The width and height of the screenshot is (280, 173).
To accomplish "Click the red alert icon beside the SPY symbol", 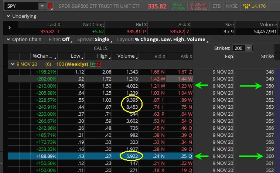I will [x=50, y=6].
